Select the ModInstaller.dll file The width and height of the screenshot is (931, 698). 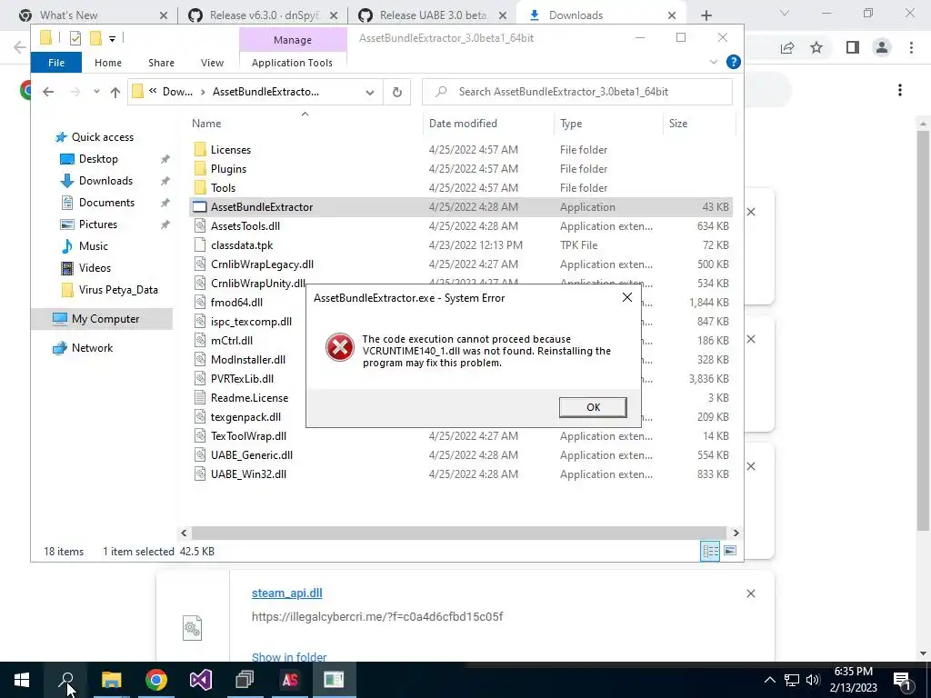[247, 360]
